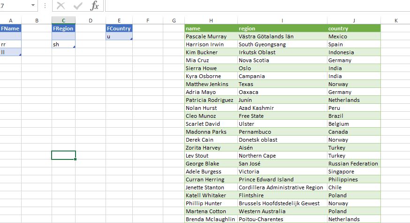Click the FName header cell
This screenshot has width=410, height=223.
(10, 29)
